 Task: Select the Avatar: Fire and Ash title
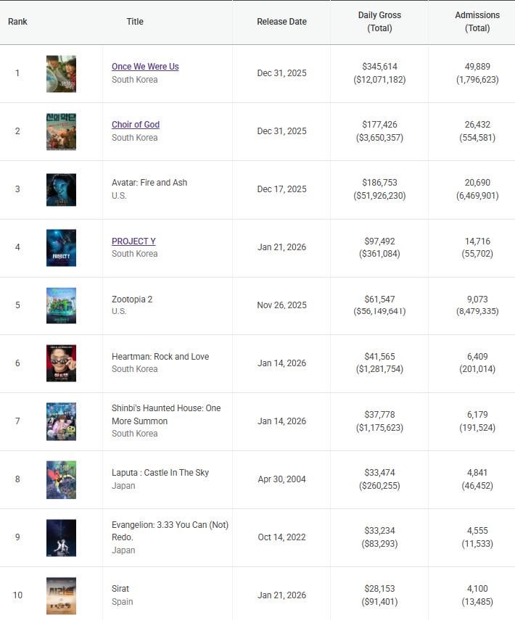pyautogui.click(x=149, y=183)
